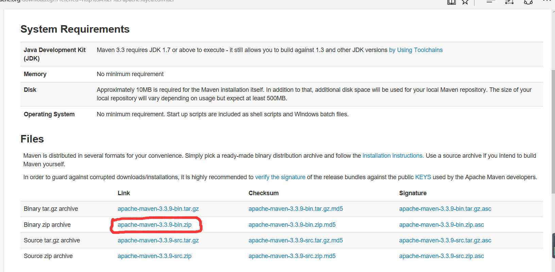This screenshot has width=555, height=272.
Task: Select the Disk row label
Action: pyautogui.click(x=30, y=90)
